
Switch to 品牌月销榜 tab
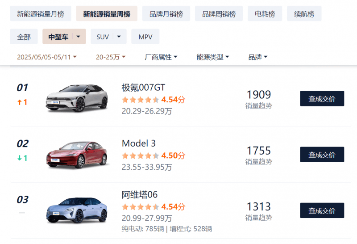coord(166,14)
